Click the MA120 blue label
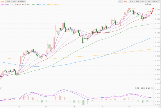This screenshot has width=161, height=108. (x=42, y=5)
